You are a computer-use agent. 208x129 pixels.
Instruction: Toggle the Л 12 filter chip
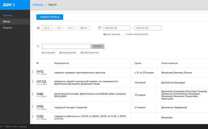pyautogui.click(x=70, y=28)
